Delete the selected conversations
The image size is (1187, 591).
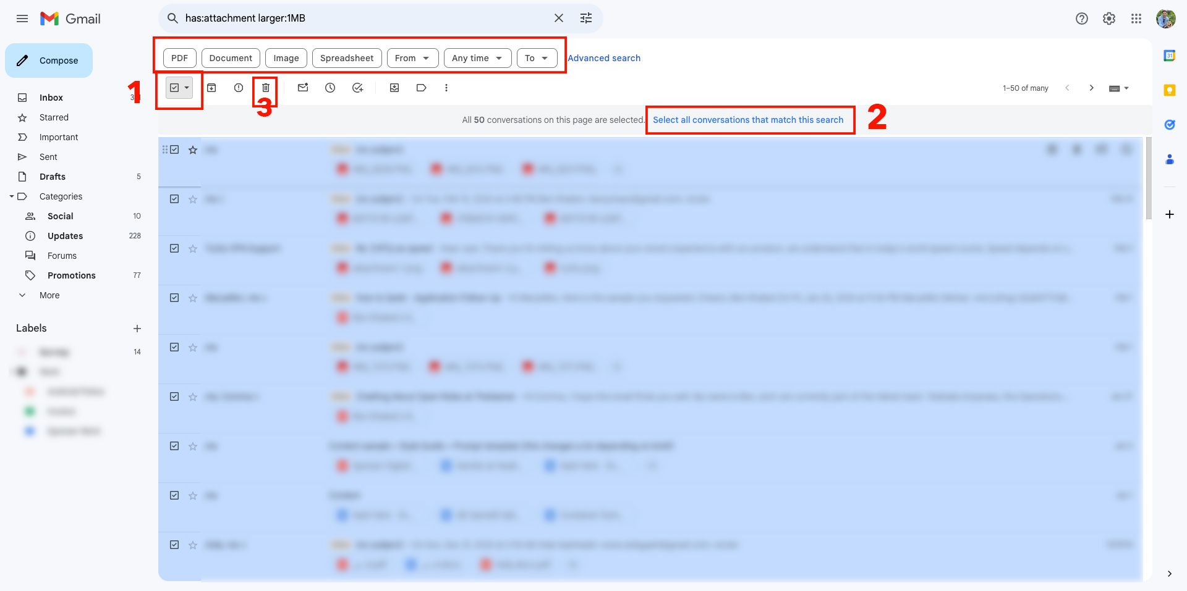point(265,88)
